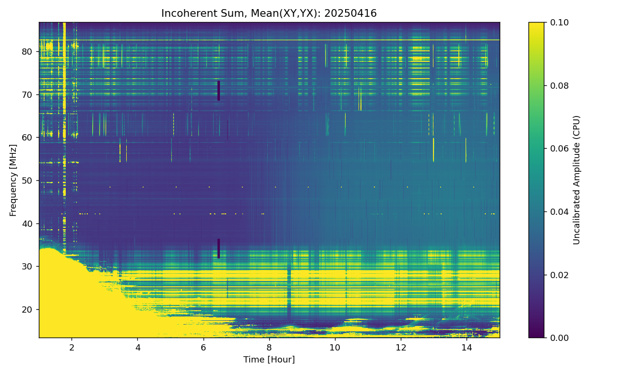Screen dimensions: 624x374
Task: Click the 'Frequency [MHz]' y-axis label
Action: click(x=13, y=180)
